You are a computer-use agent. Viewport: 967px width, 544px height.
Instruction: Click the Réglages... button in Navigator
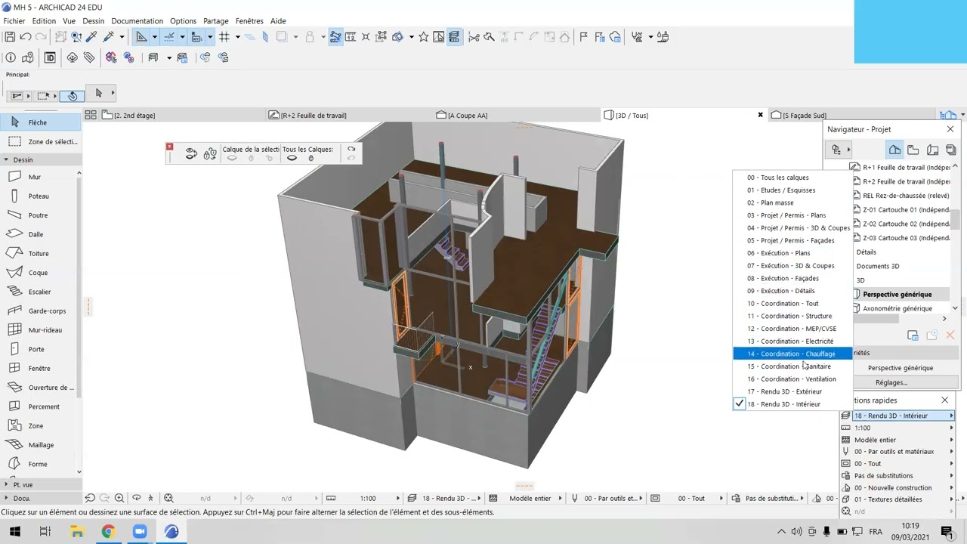pos(891,382)
